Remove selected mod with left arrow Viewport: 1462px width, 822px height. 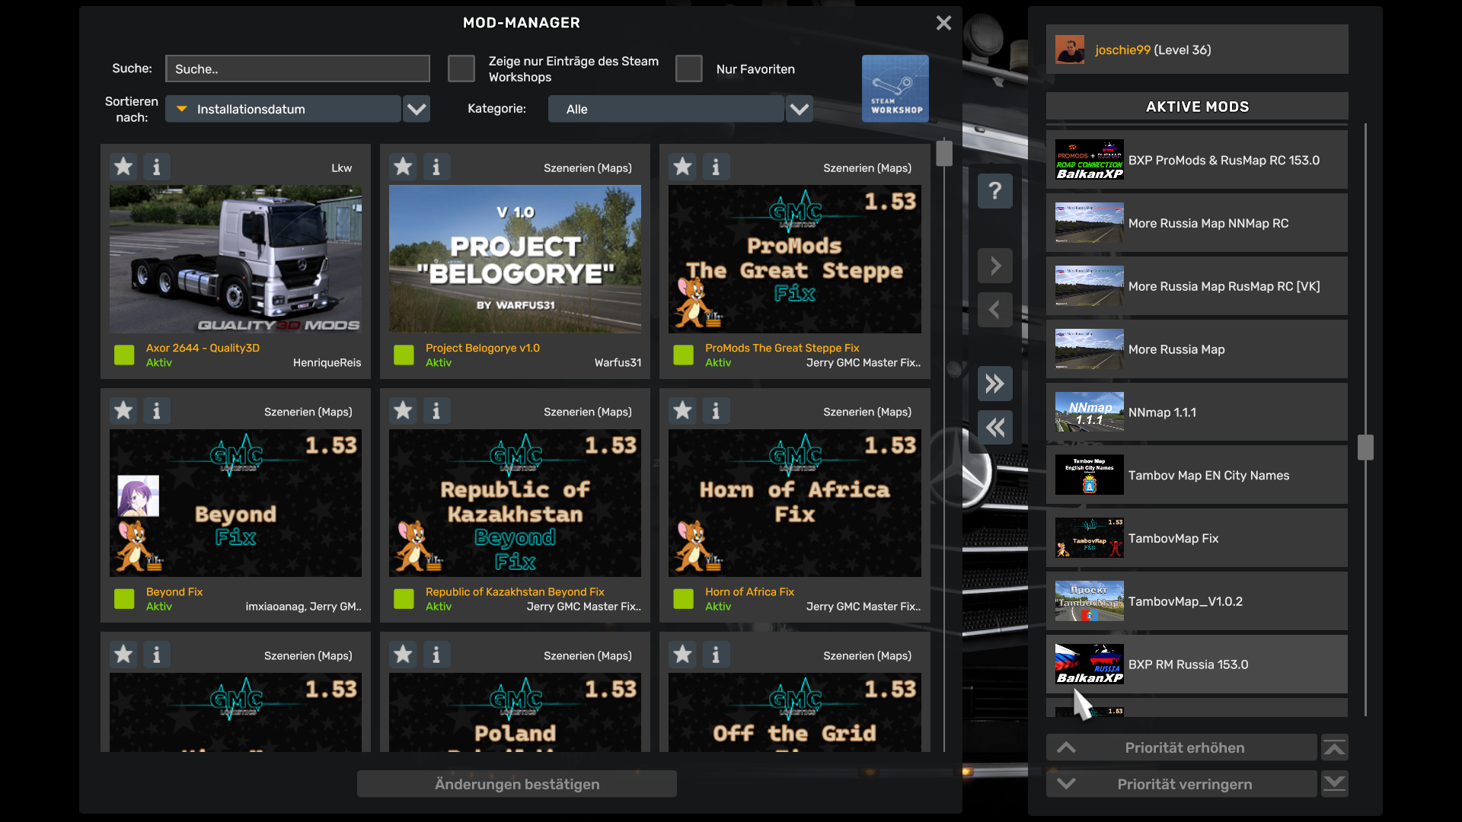pos(995,310)
